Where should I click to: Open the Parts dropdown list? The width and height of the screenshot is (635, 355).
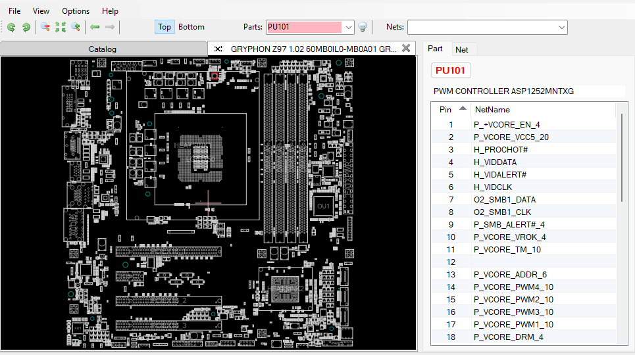pyautogui.click(x=349, y=27)
